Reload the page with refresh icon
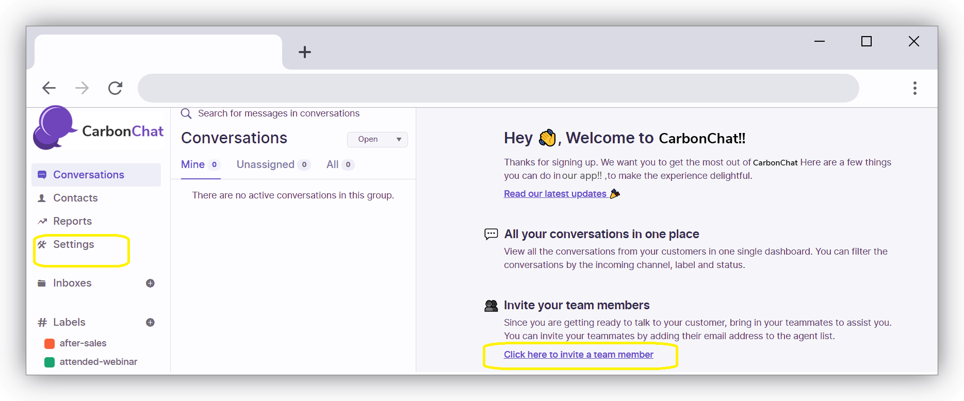 point(115,88)
